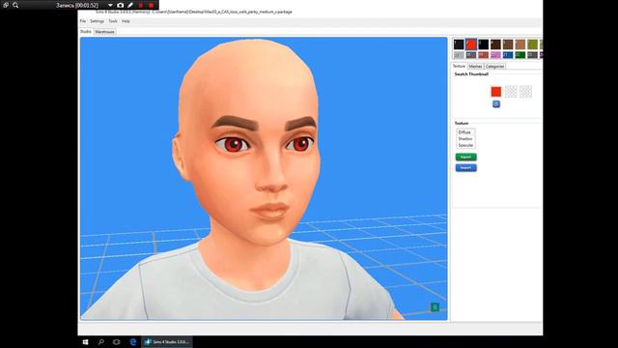The image size is (618, 348).
Task: Click the green Import button
Action: click(465, 157)
